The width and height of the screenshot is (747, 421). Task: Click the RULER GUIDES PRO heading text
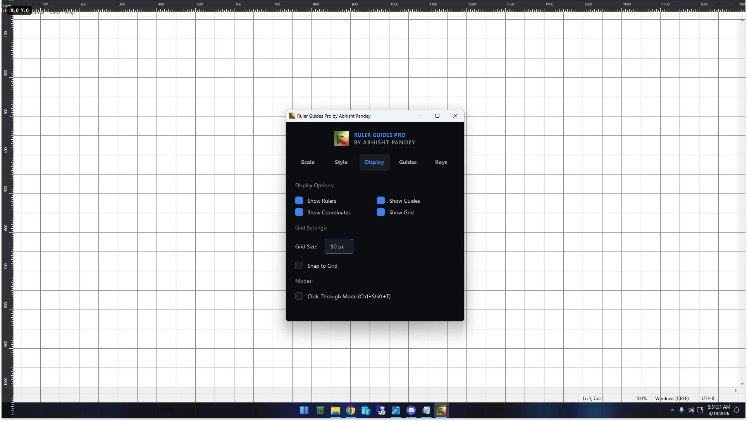pyautogui.click(x=380, y=135)
